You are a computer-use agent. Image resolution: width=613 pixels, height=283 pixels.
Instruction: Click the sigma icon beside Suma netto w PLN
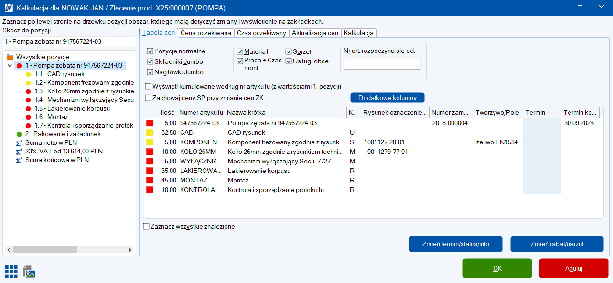[19, 142]
